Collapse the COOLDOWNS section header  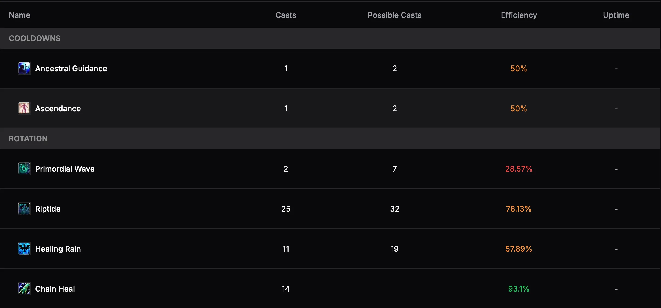(x=35, y=38)
